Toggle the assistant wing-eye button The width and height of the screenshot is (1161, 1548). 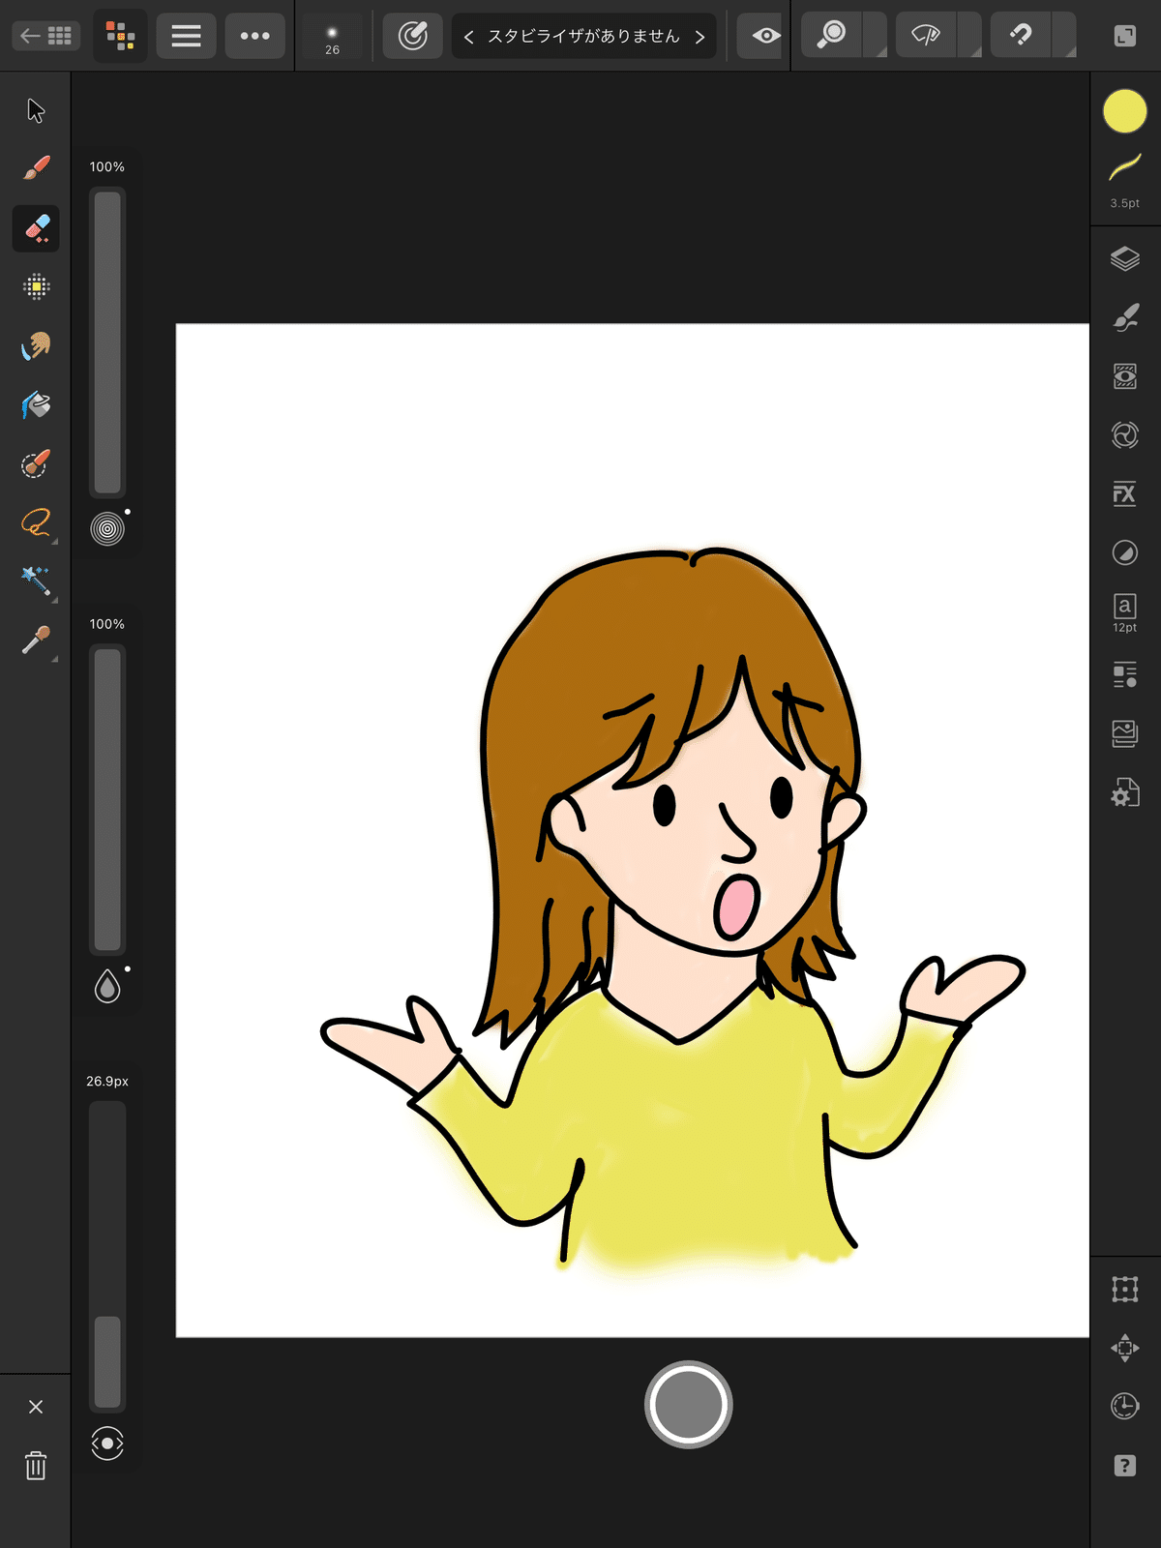(926, 35)
